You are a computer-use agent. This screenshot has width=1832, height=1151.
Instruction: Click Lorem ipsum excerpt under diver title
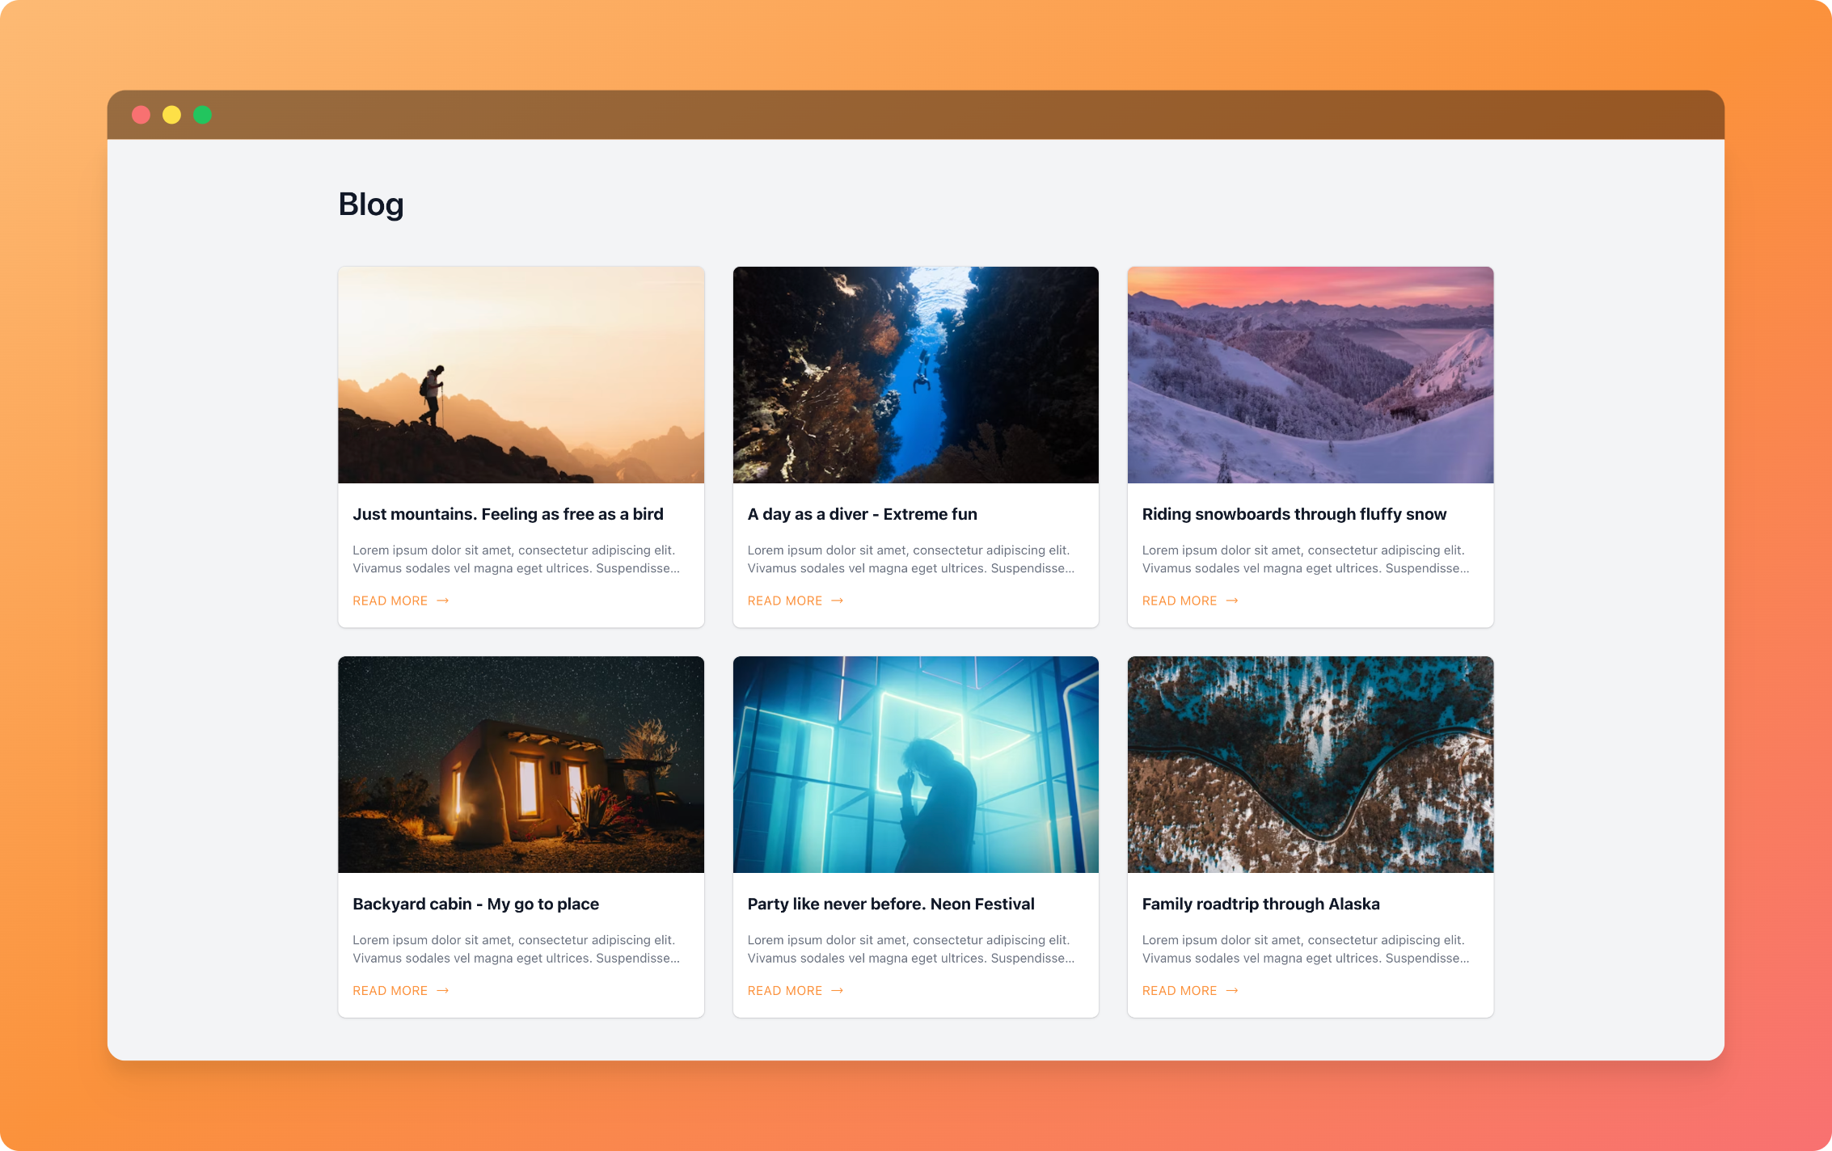click(910, 559)
